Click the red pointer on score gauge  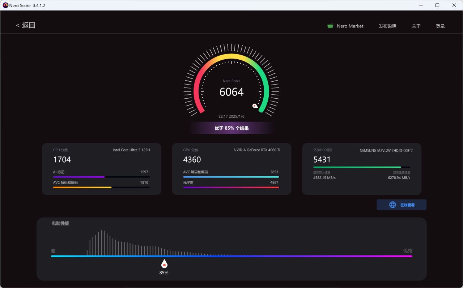coord(255,106)
